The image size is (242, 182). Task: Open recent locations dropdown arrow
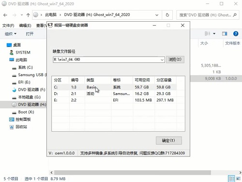pyautogui.click(x=22, y=15)
